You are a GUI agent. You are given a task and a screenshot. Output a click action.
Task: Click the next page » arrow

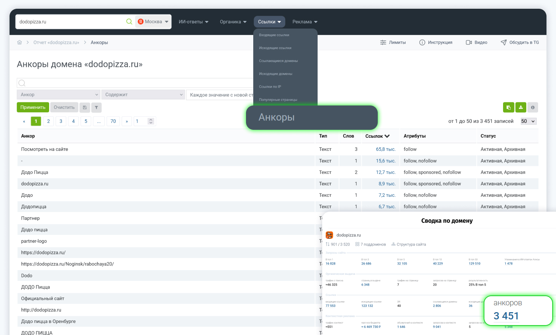pyautogui.click(x=127, y=121)
